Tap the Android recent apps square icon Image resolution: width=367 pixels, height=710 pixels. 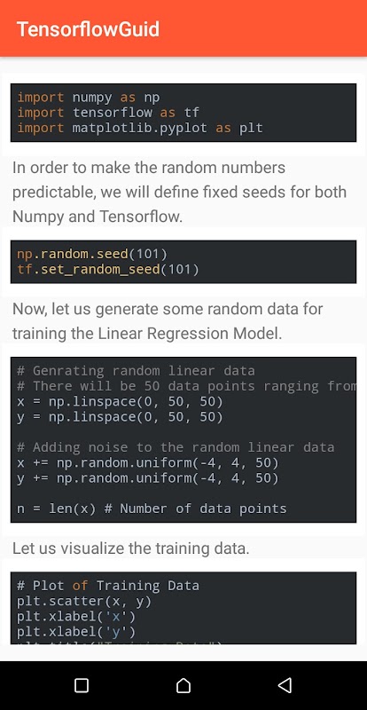(x=82, y=685)
